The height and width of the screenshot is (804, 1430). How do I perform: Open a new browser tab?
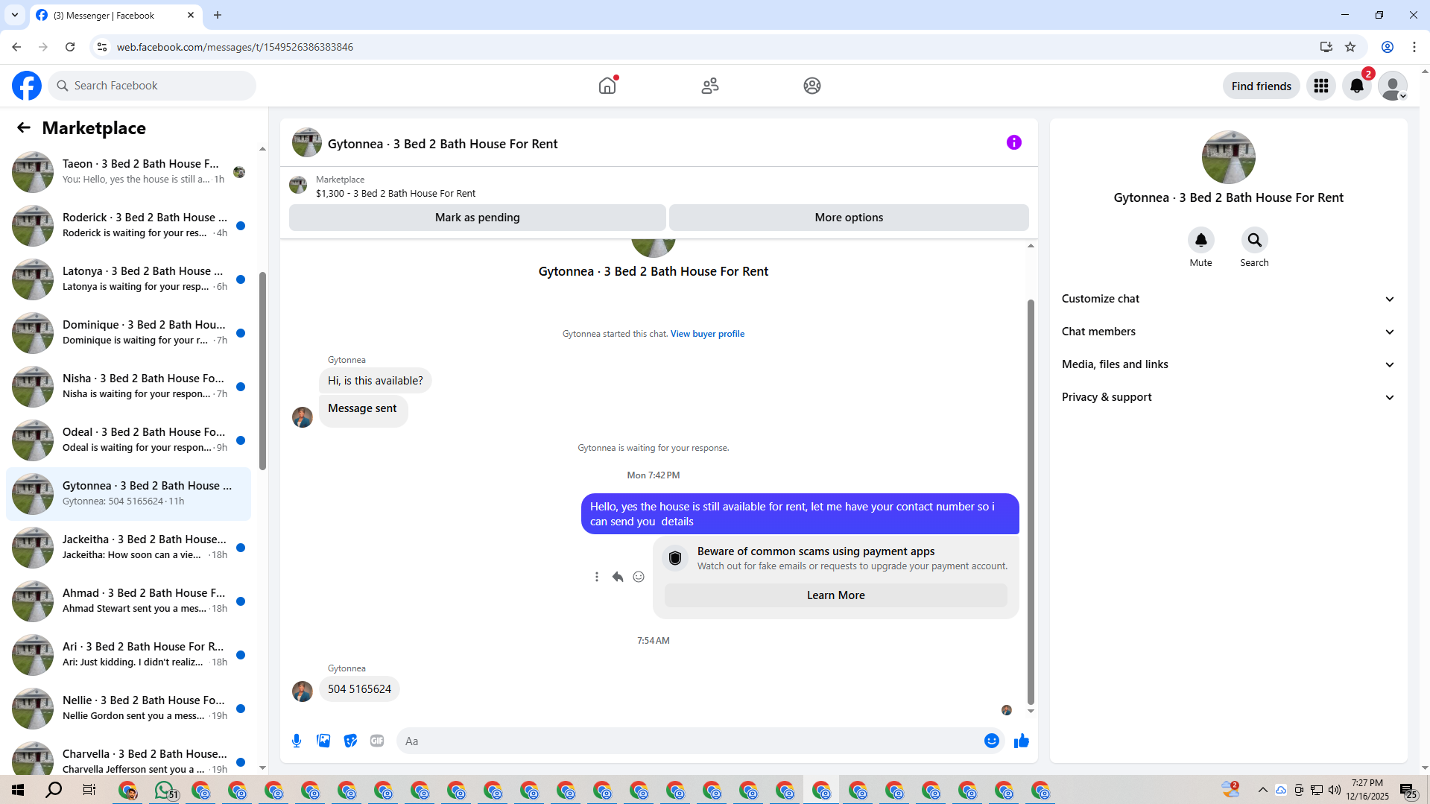tap(218, 15)
